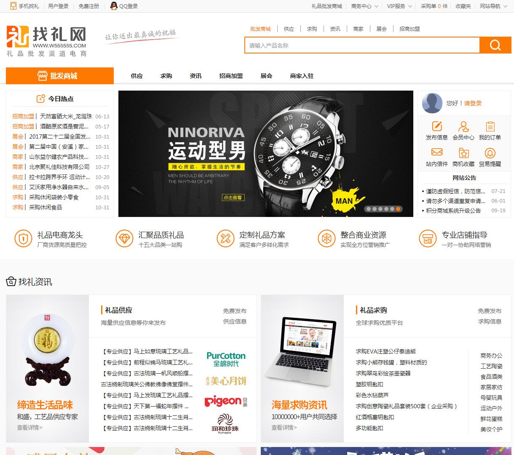The height and width of the screenshot is (455, 514).
Task: Click 查看详情 under 缔造生活品味
Action: (x=30, y=427)
